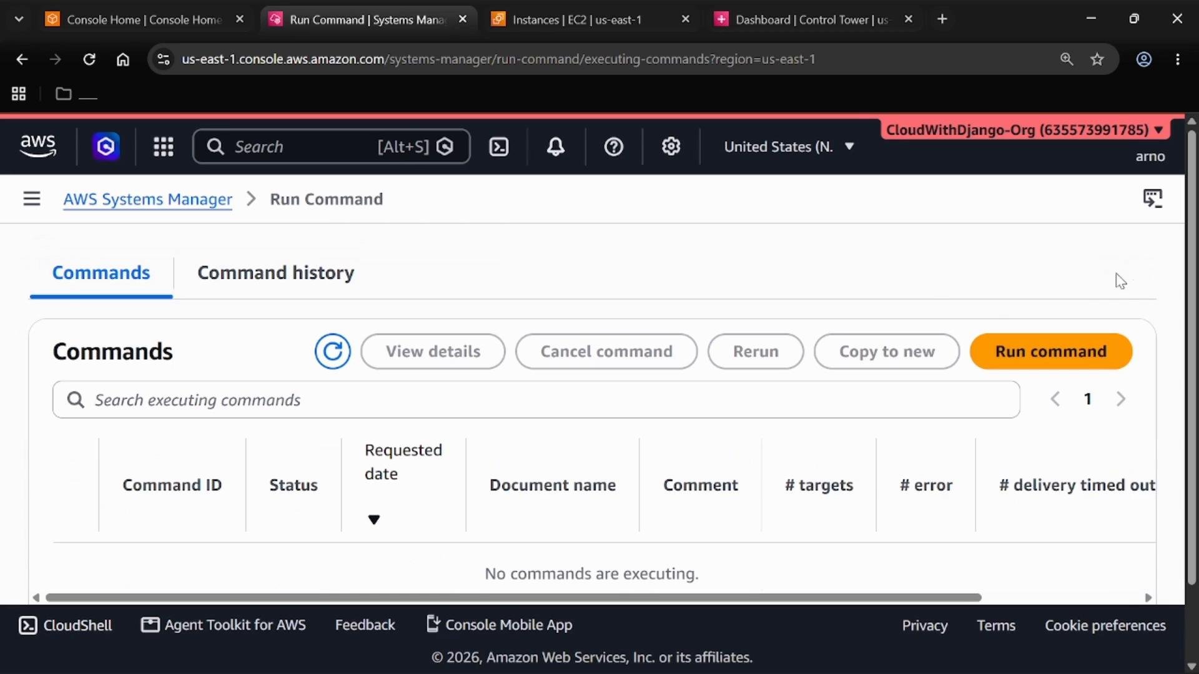This screenshot has width=1199, height=674.
Task: Open the side navigation hamburger menu
Action: pos(32,199)
